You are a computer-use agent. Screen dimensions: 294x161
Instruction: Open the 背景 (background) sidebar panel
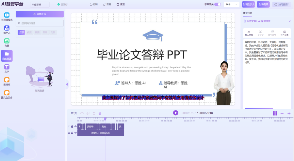(x=7, y=42)
